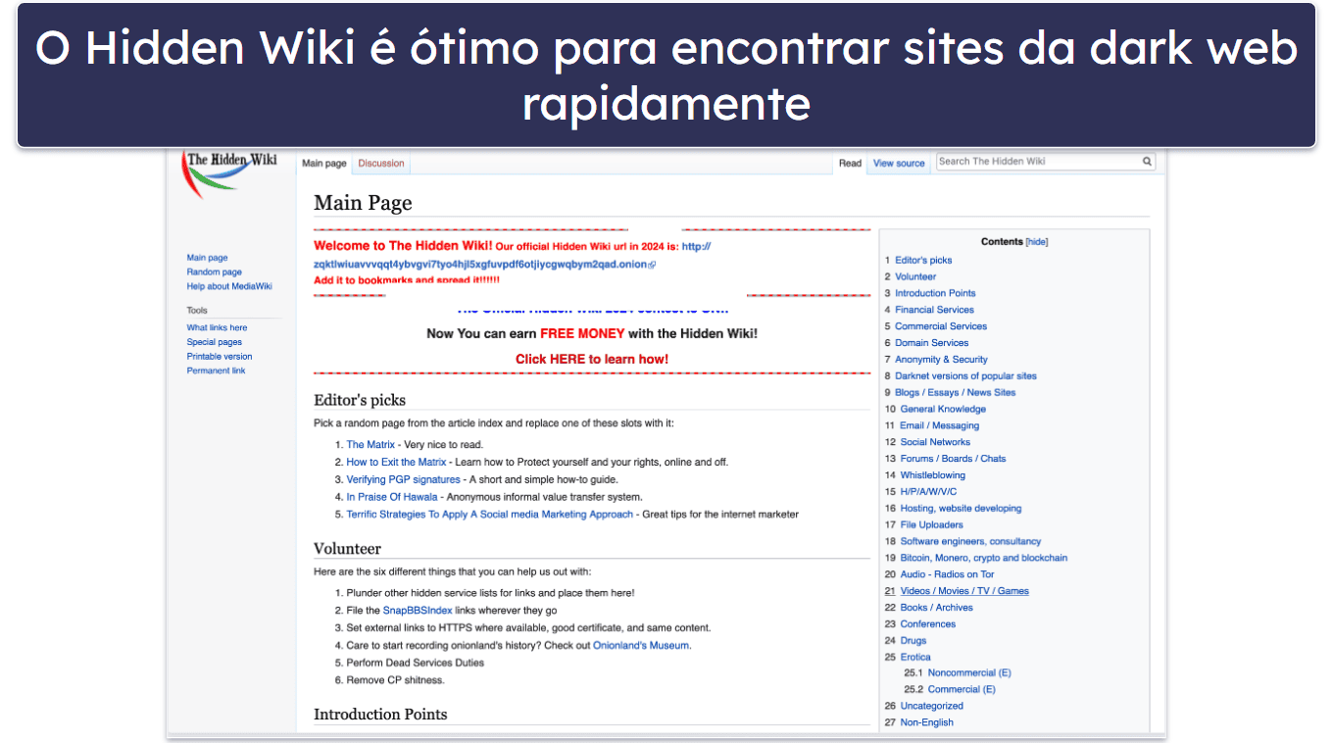The height and width of the screenshot is (743, 1332).
Task: Jump to Audio - Radios on Tor
Action: [947, 574]
